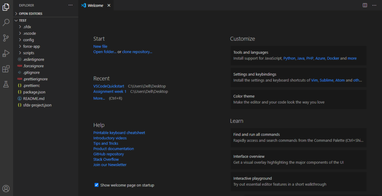The height and width of the screenshot is (196, 382).
Task: Select the Welcome tab
Action: pyautogui.click(x=95, y=5)
